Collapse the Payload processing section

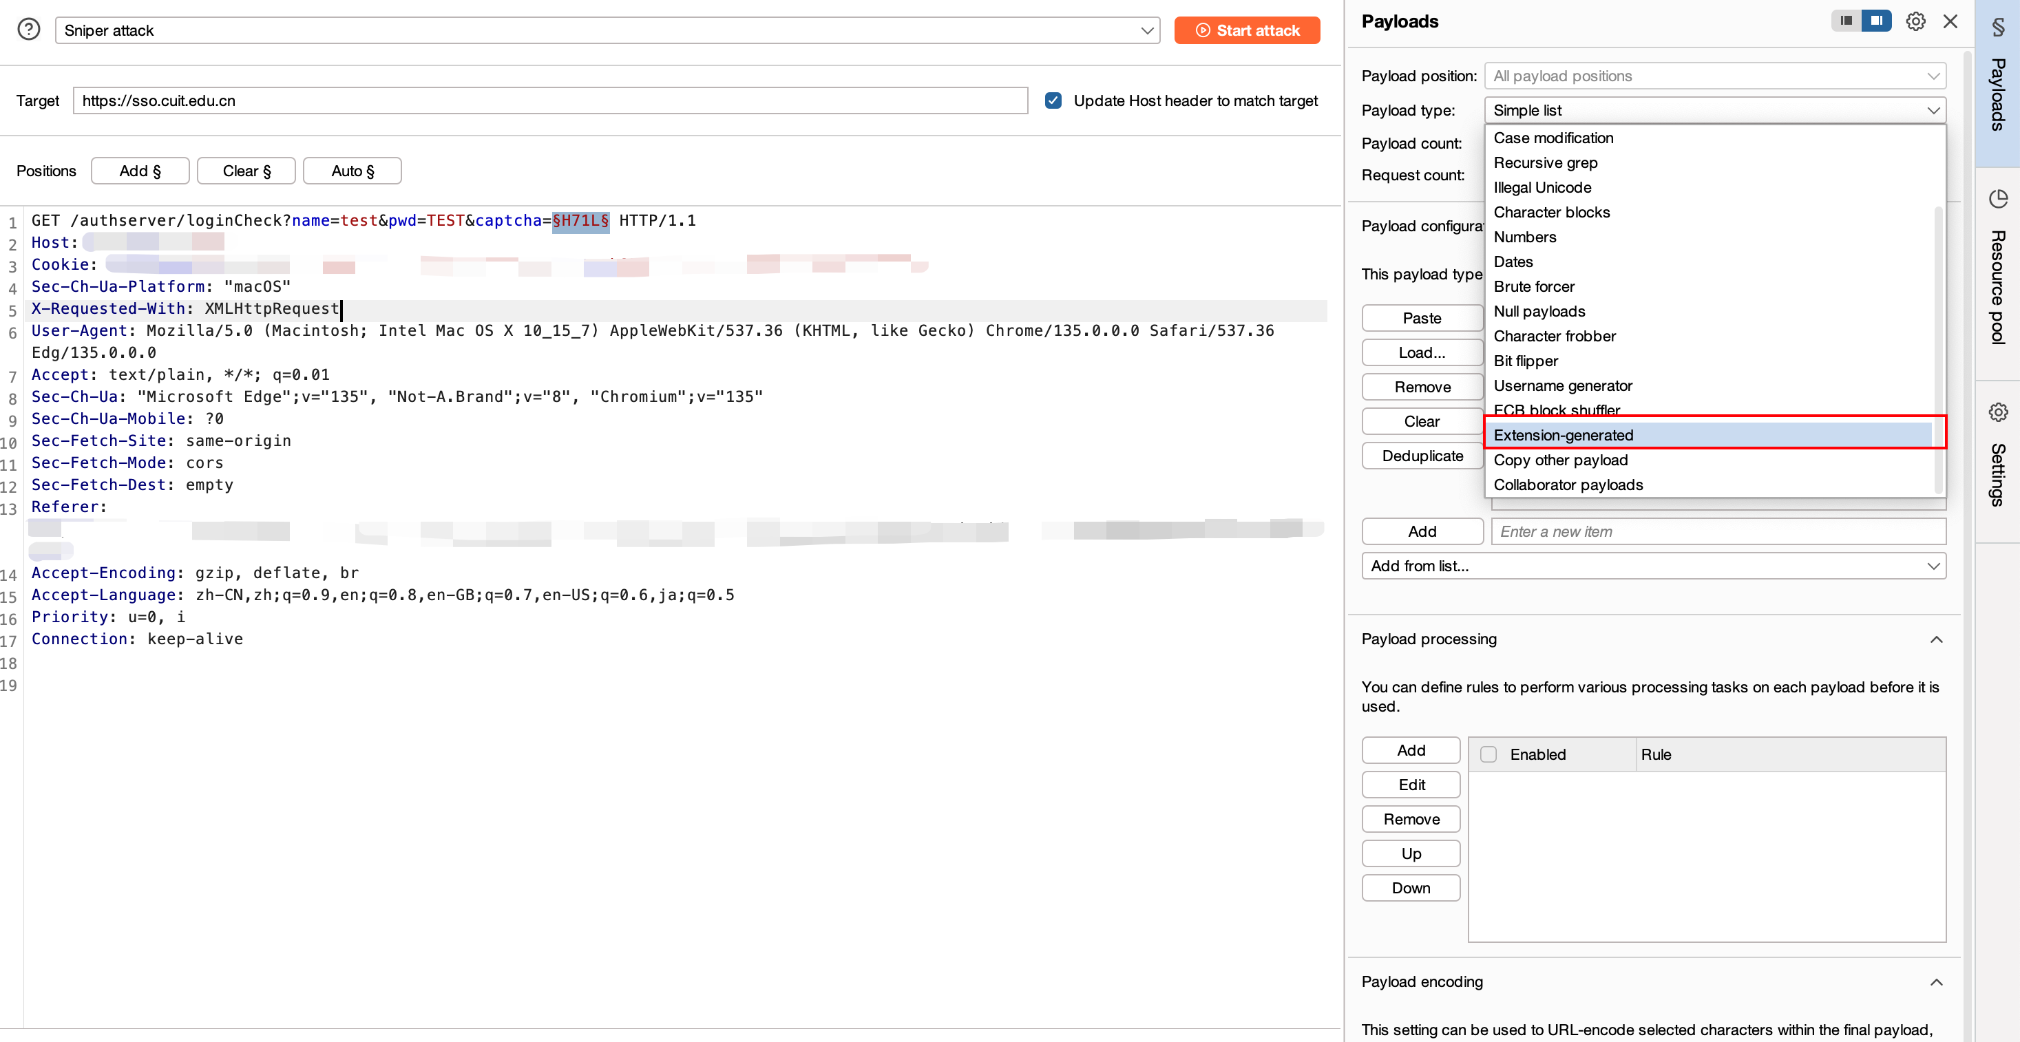click(1936, 639)
